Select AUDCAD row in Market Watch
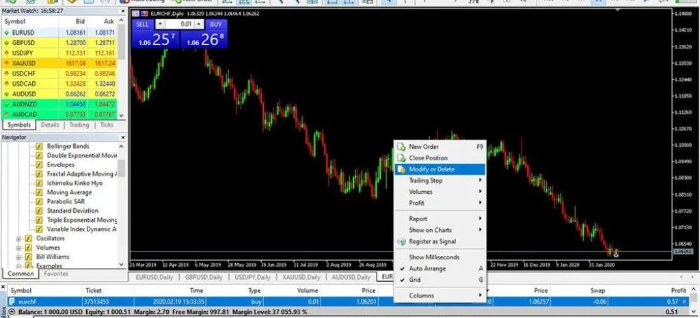This screenshot has width=700, height=318. point(59,115)
